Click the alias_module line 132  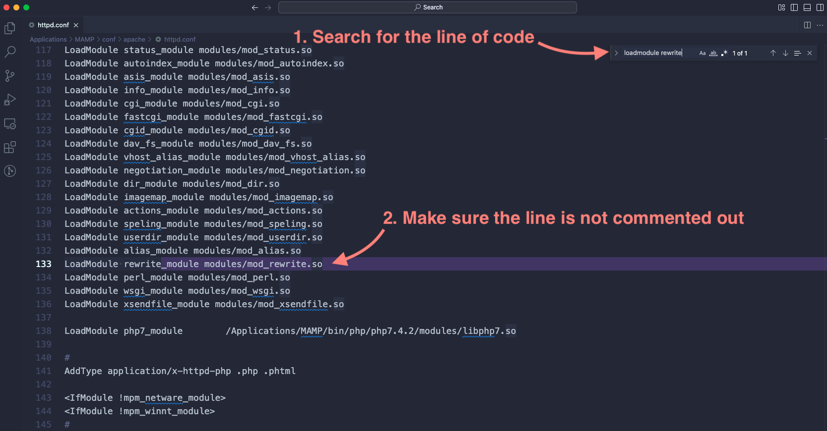pos(183,251)
